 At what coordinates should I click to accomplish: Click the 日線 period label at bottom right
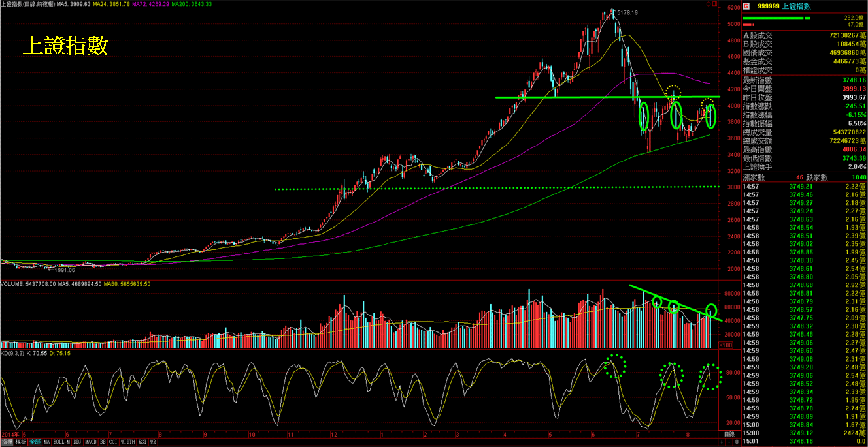click(x=729, y=434)
